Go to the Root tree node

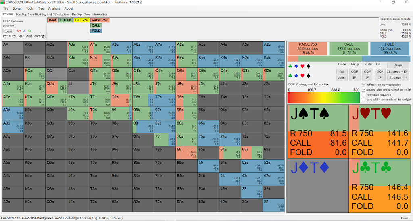click(52, 20)
